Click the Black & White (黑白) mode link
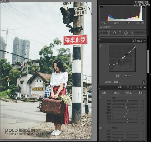Viewport: 151px width, 142px height. click(x=139, y=88)
